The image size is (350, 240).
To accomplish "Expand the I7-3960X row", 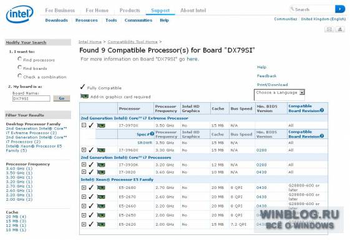I will coord(84,150).
